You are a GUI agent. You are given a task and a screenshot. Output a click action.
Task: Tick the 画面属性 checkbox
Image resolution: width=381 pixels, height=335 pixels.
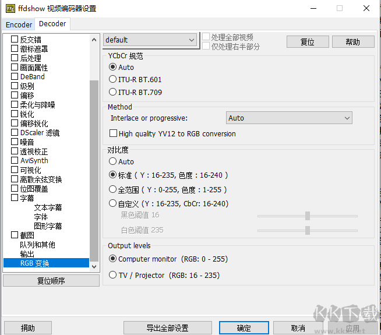pyautogui.click(x=15, y=67)
